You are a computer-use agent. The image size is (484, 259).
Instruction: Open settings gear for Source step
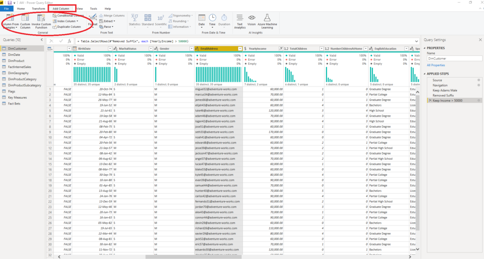coord(479,80)
